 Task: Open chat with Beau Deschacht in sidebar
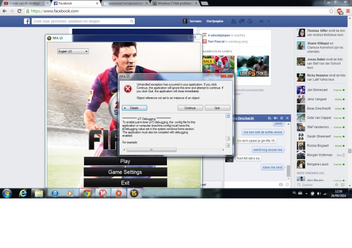tap(321, 108)
